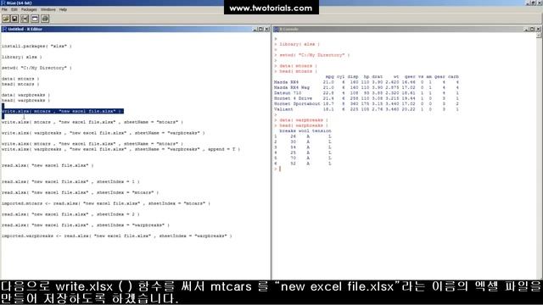Viewport: 543px width, 305px height.
Task: Click the Hornet 4 Drive output row
Action: coord(367,98)
